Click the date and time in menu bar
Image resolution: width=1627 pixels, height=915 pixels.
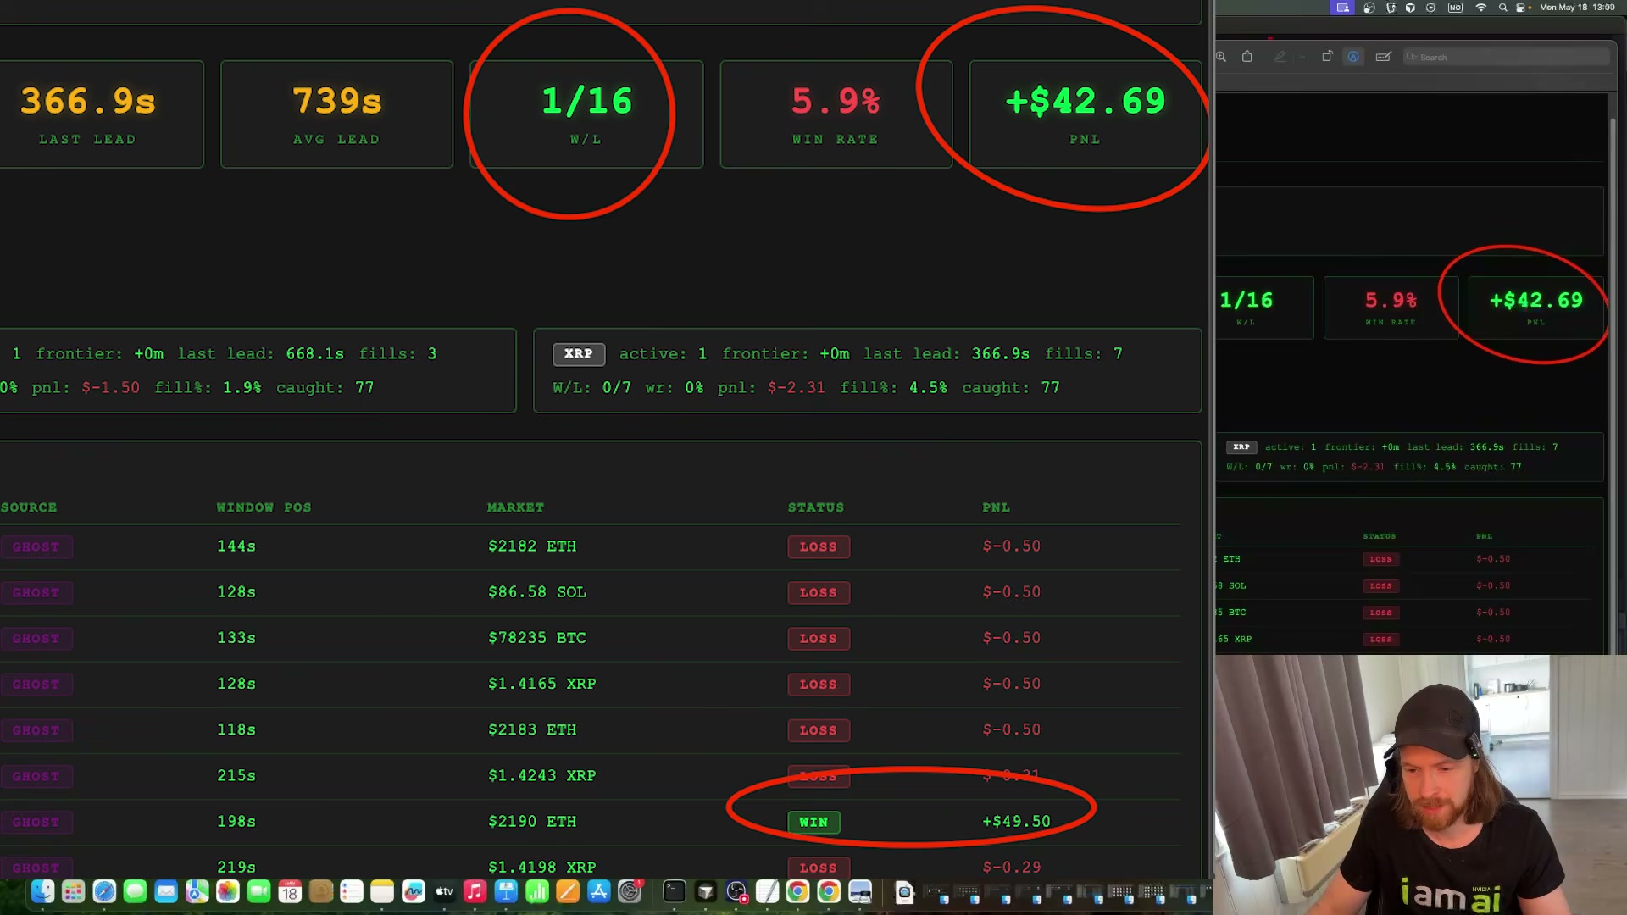tap(1577, 8)
